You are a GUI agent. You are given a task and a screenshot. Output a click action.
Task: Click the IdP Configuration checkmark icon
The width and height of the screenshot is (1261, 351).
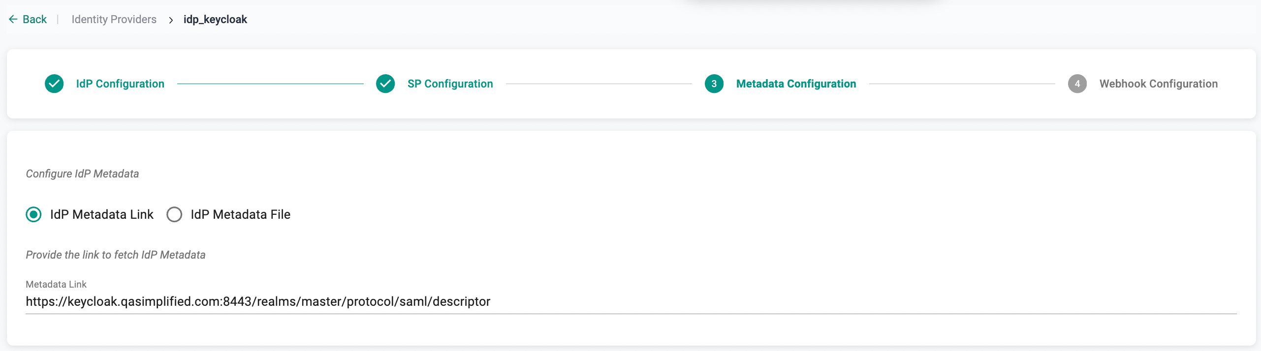click(x=54, y=84)
